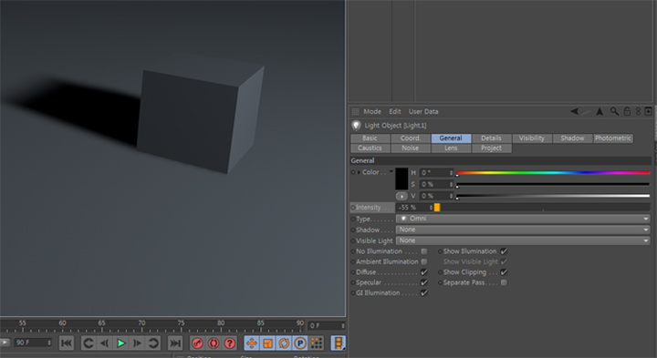Switch to the Visibility tab

[x=531, y=138]
